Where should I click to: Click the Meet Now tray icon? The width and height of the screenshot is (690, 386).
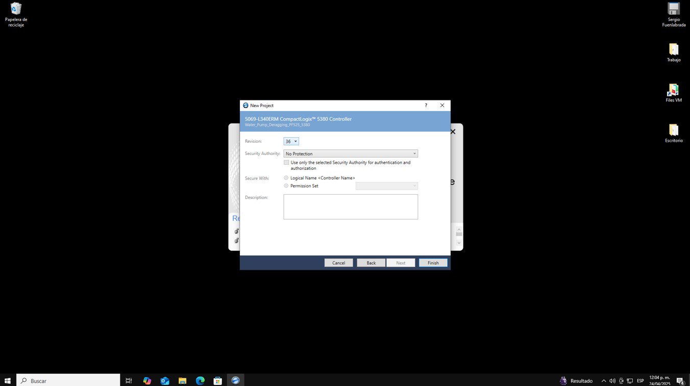point(621,380)
